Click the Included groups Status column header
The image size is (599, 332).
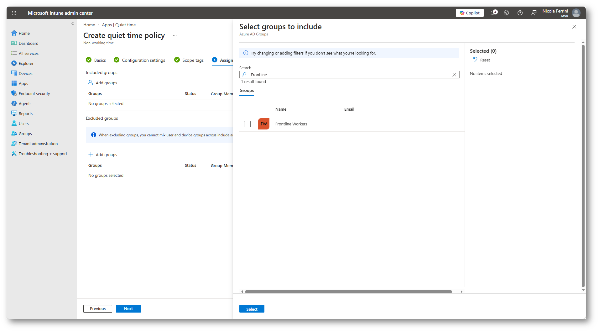click(x=190, y=94)
